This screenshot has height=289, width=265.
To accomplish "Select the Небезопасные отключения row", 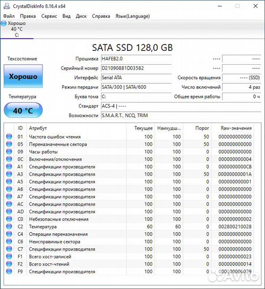I will 129,219.
